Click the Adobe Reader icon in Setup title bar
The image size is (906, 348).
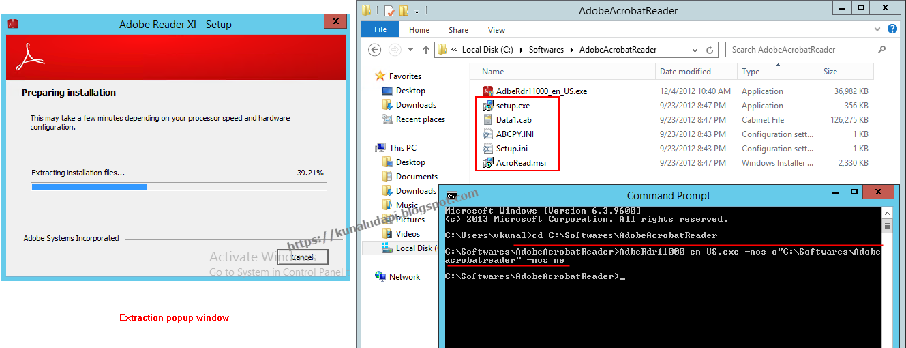[x=12, y=24]
